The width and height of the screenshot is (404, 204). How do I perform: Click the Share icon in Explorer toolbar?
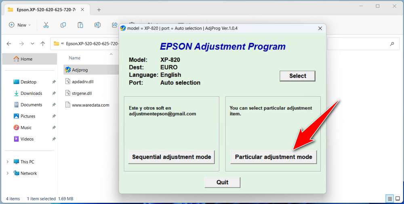pyautogui.click(x=114, y=25)
